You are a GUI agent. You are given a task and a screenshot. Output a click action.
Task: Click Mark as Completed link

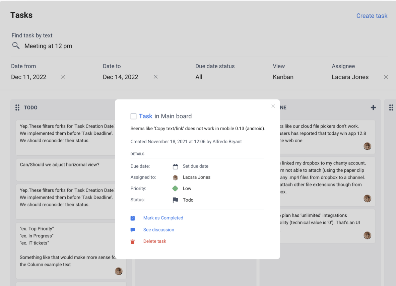pyautogui.click(x=163, y=218)
